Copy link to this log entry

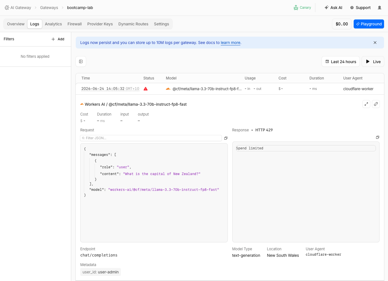point(376,104)
